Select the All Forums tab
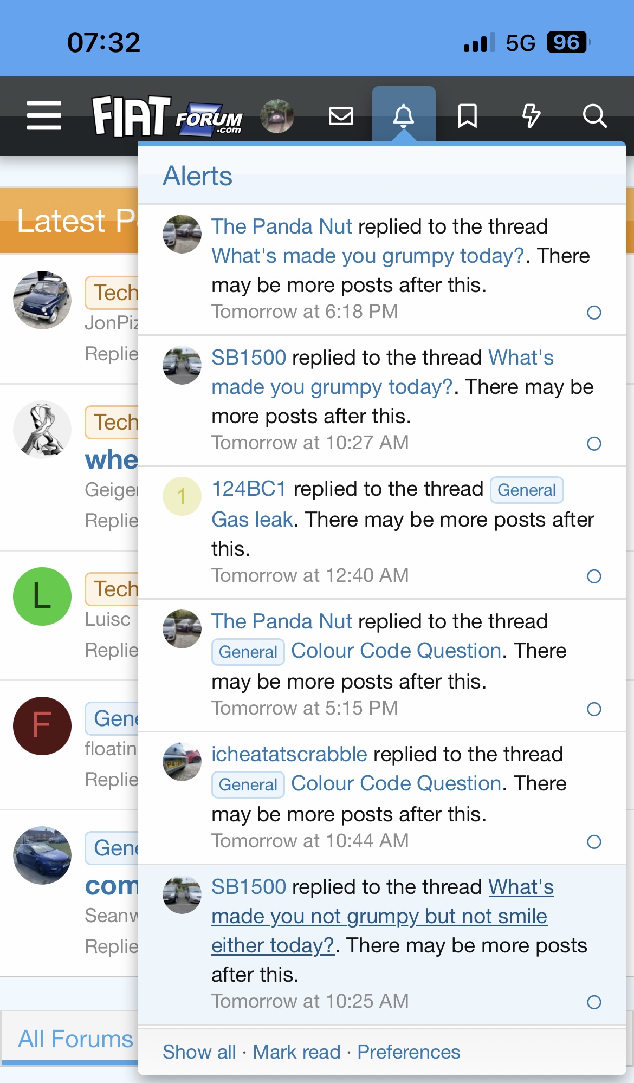Viewport: 634px width, 1083px height. coord(75,1039)
